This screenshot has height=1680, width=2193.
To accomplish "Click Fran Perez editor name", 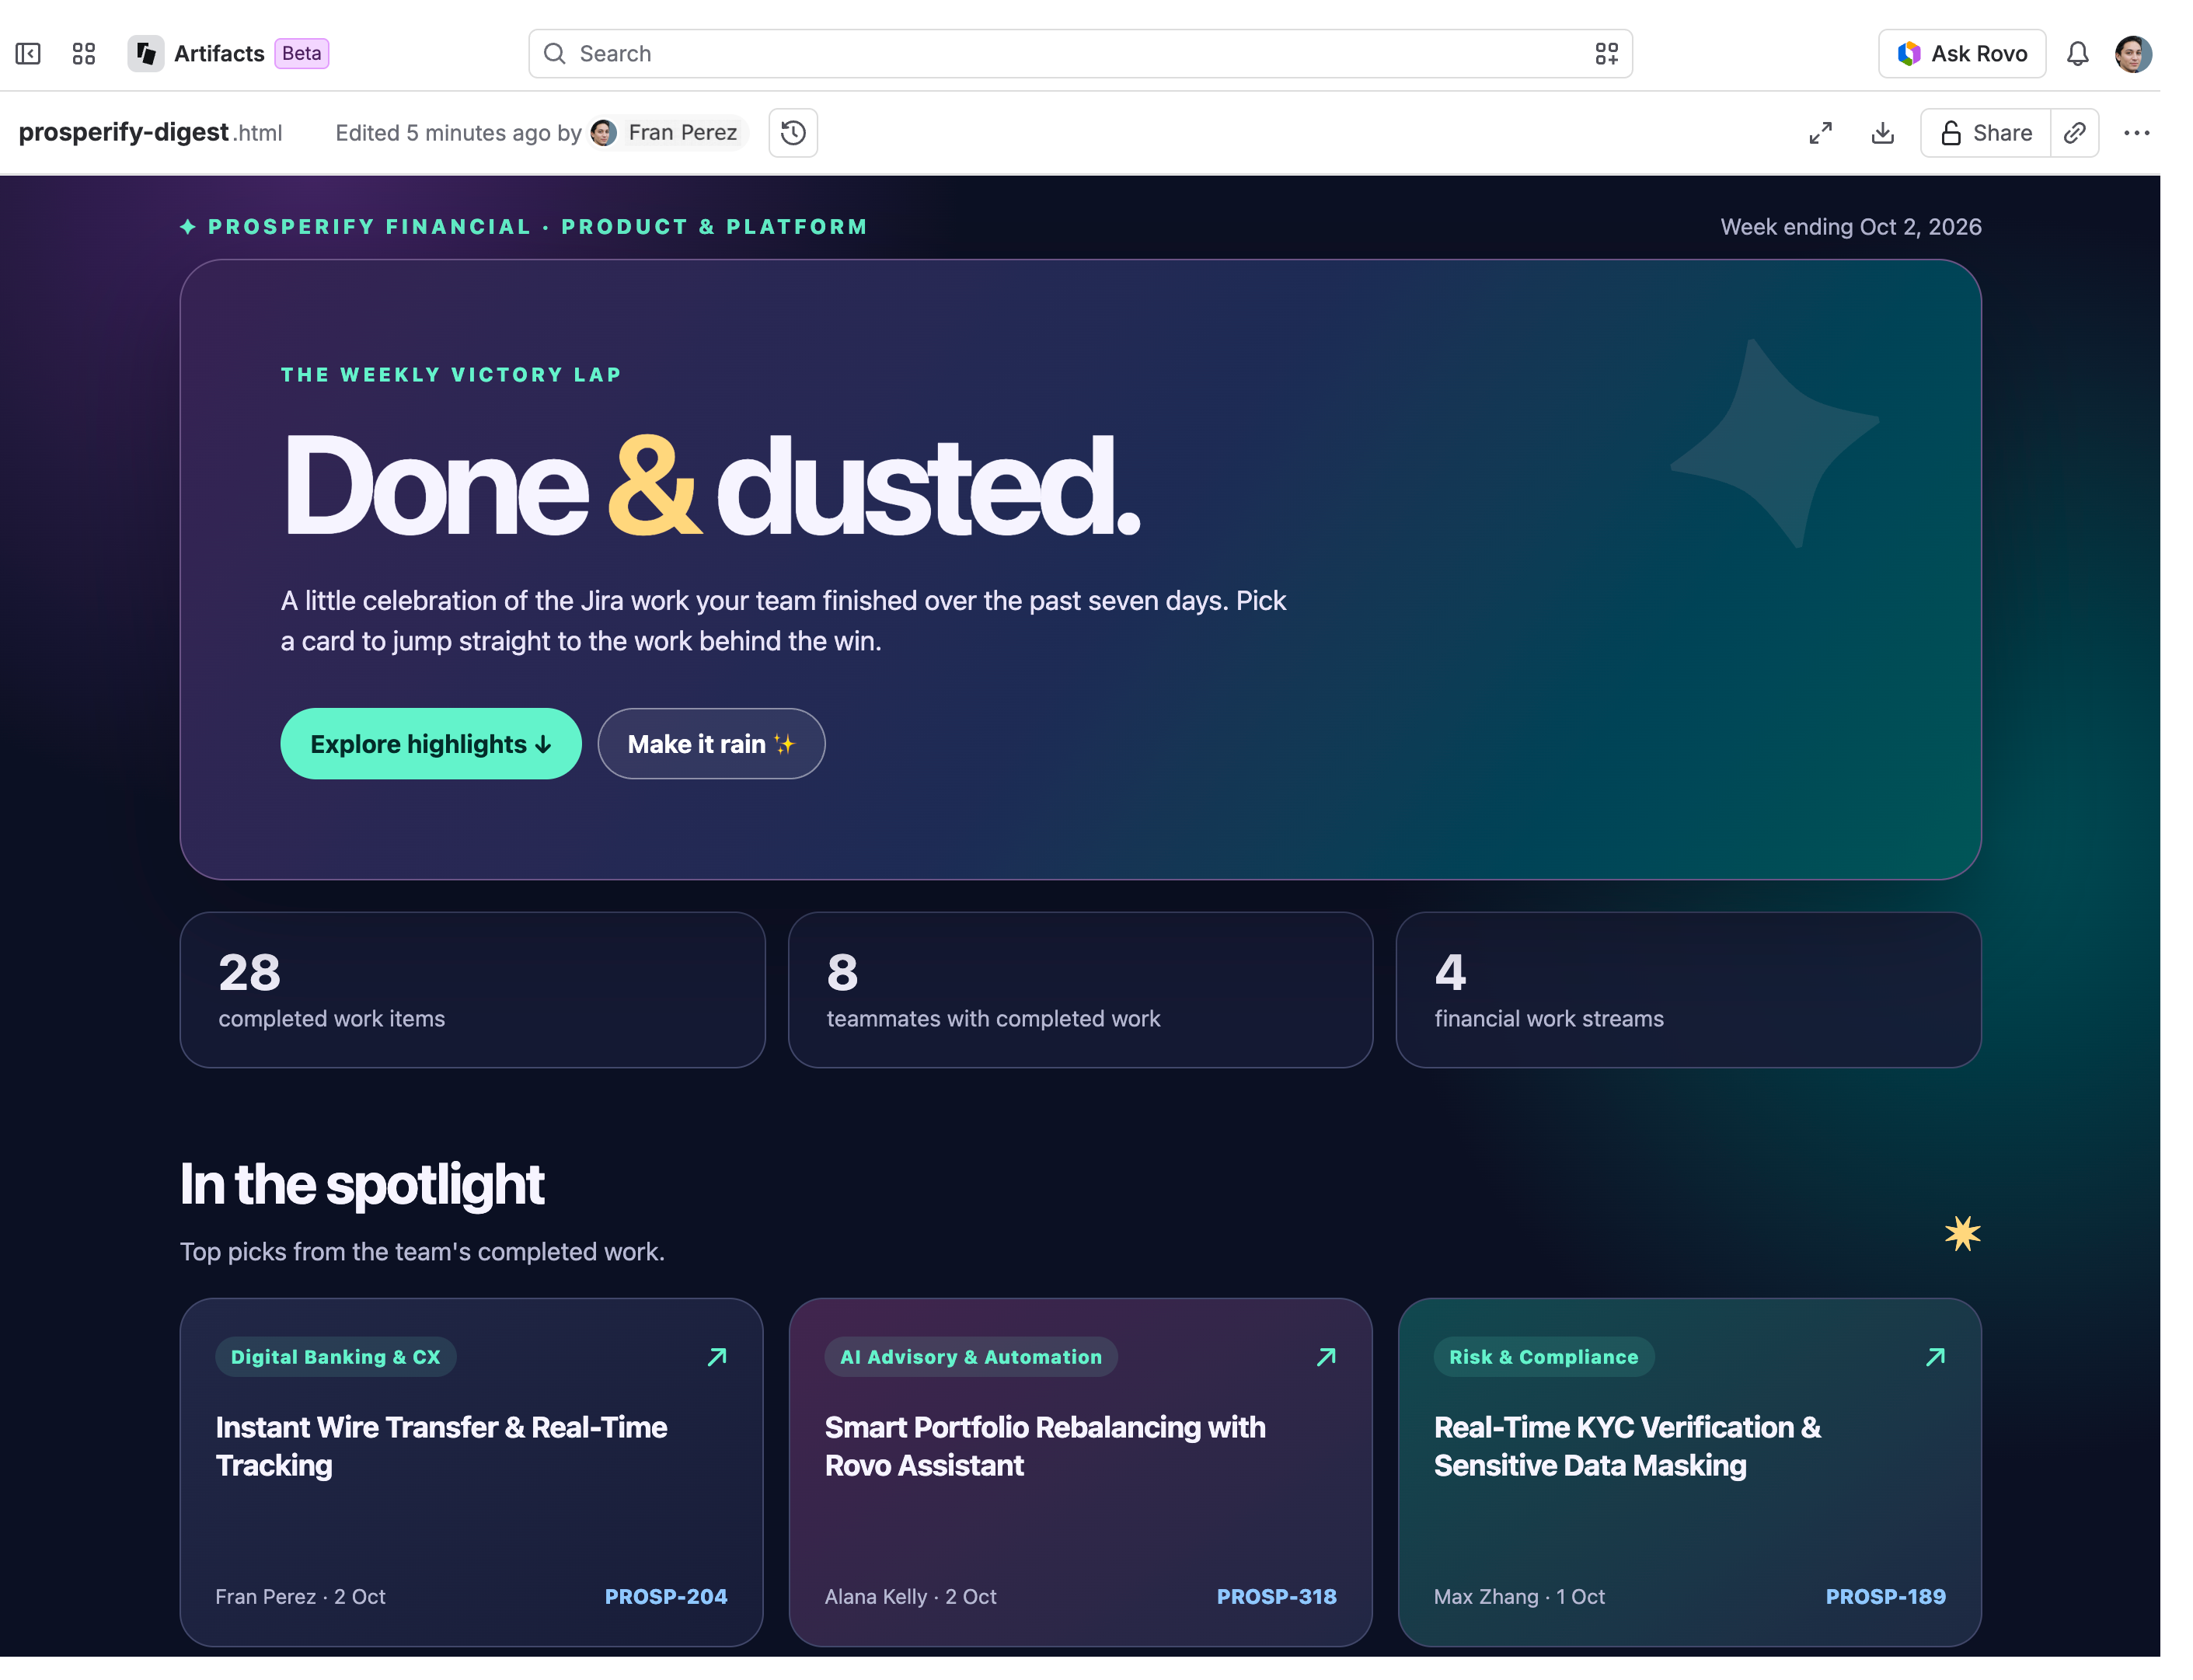I will tap(682, 133).
